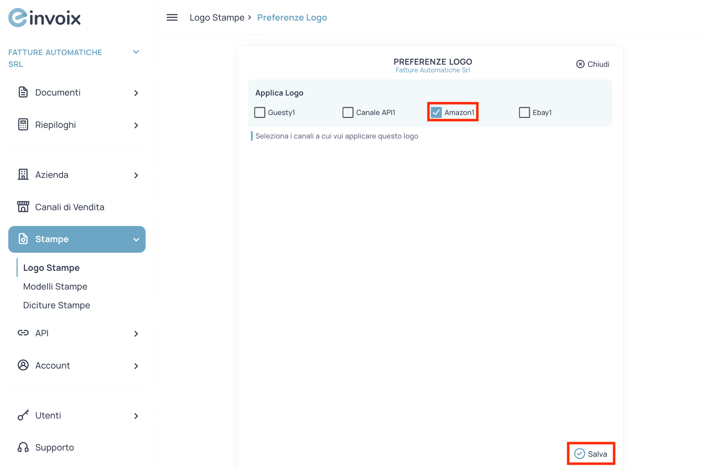The height and width of the screenshot is (470, 706).
Task: Select Diciture Stampe from sidebar
Action: (57, 305)
